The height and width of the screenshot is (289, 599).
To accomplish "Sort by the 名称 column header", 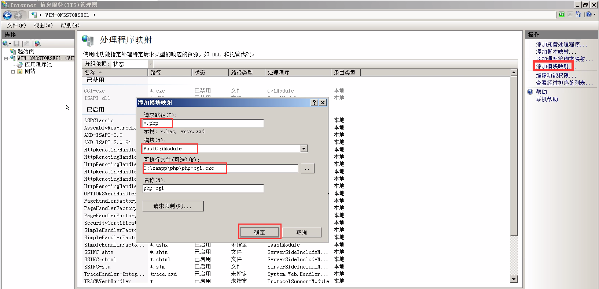I will click(115, 72).
